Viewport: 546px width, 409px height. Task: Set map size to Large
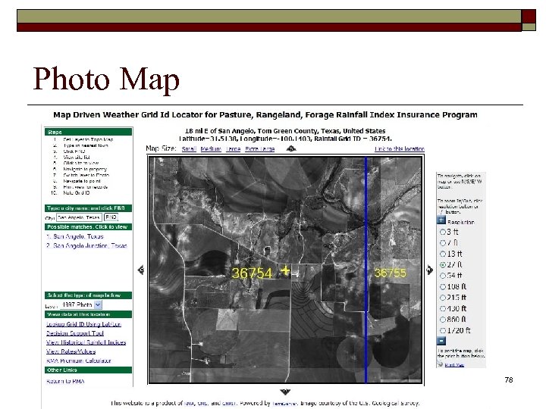pos(234,149)
